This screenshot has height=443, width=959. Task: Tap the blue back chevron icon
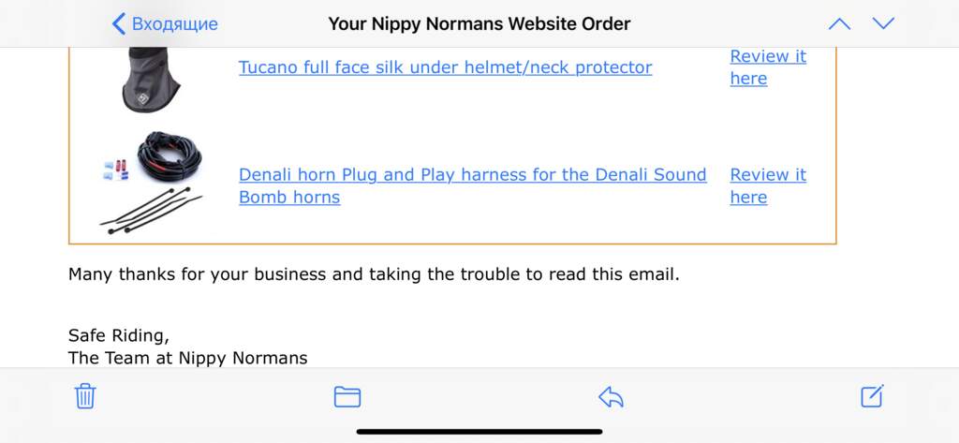[x=118, y=23]
